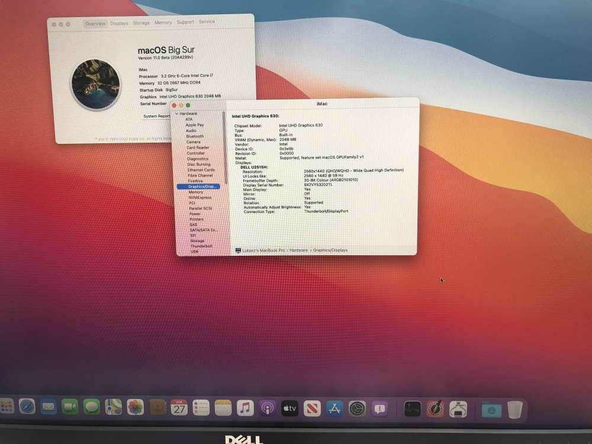Viewport: 592px width, 444px height.
Task: Click Graphics/Displays in the path bar
Action: [330, 250]
